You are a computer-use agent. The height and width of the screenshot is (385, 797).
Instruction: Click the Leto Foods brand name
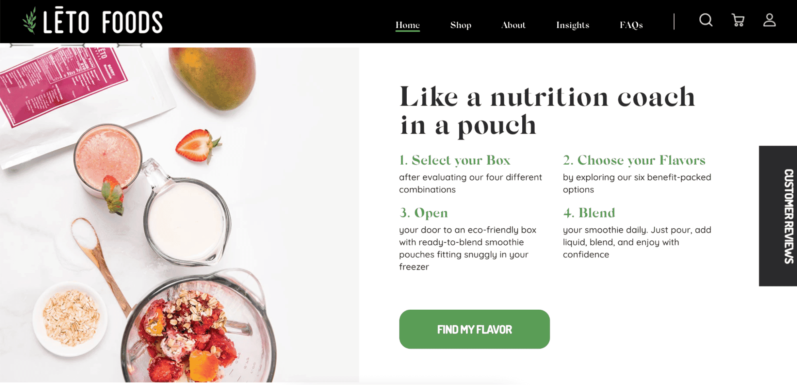click(x=103, y=22)
